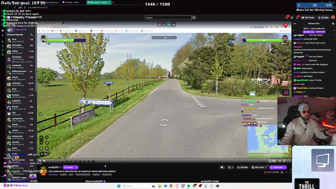Create a clip with the Clip button
This screenshot has width=336, height=189.
click(x=272, y=161)
